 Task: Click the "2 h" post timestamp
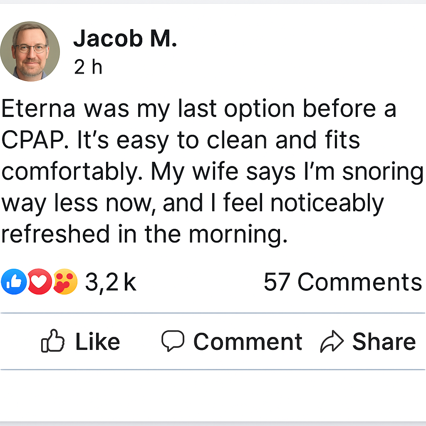pyautogui.click(x=88, y=67)
